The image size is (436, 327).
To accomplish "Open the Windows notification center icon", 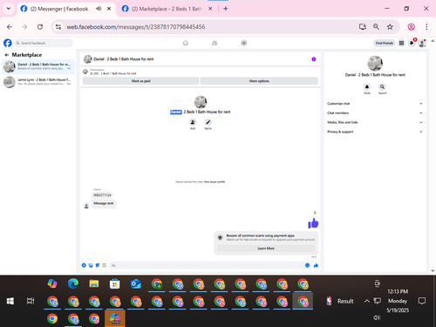I will [422, 301].
